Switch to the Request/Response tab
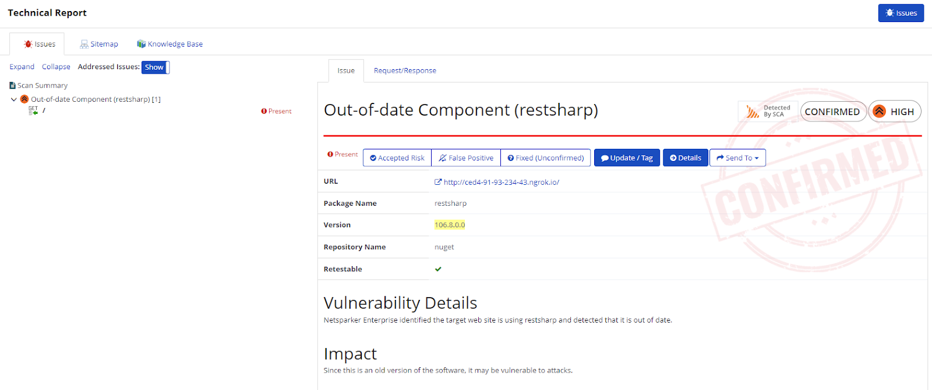The height and width of the screenshot is (390, 932). (405, 71)
